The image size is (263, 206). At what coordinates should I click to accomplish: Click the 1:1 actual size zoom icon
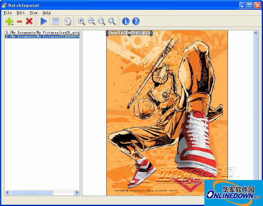[x=102, y=21]
